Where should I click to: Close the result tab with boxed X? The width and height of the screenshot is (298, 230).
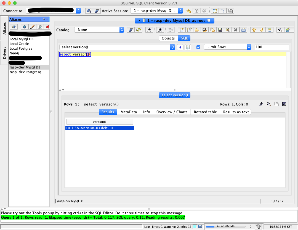coord(284,104)
